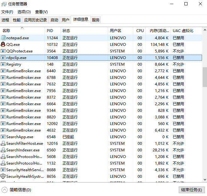Screen dimensions: 207x196
Task: Click the Registry process name
Action: pos(14,64)
